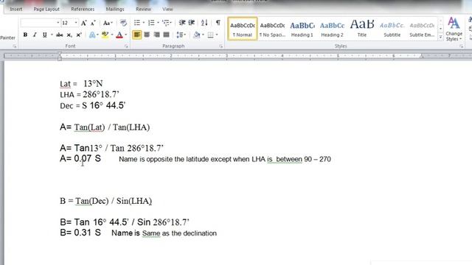Open the line spacing options
Screen dimensions: 472x265
[180, 35]
